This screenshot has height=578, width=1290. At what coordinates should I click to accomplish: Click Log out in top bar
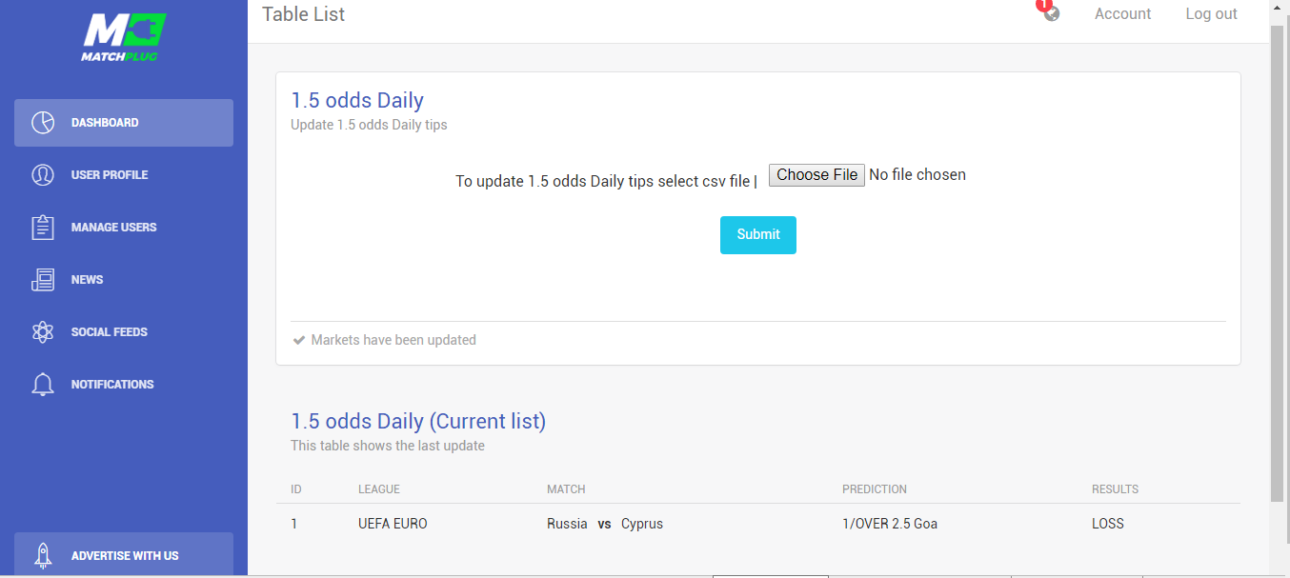click(x=1211, y=14)
